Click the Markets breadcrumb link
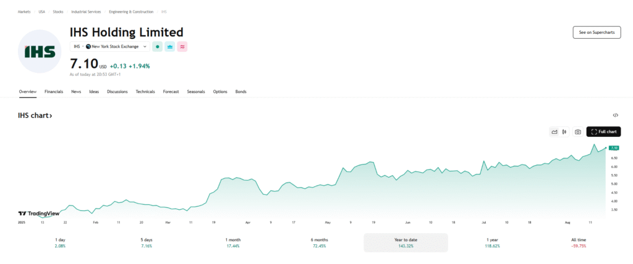Image resolution: width=633 pixels, height=264 pixels. point(24,12)
